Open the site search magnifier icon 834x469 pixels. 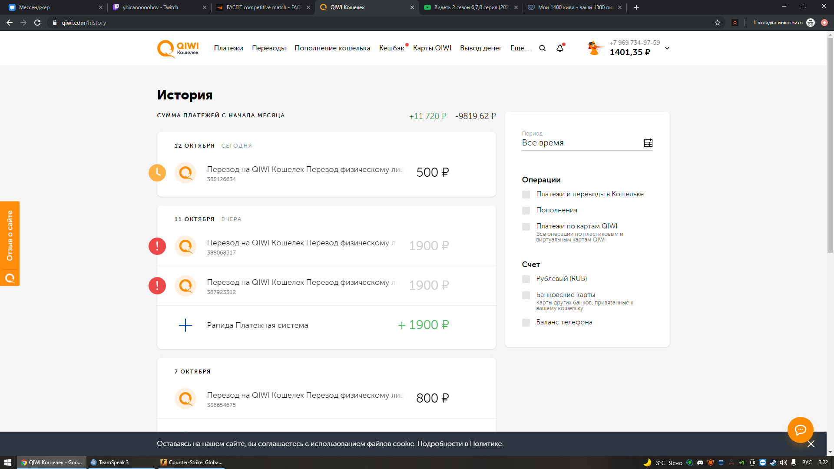tap(543, 48)
